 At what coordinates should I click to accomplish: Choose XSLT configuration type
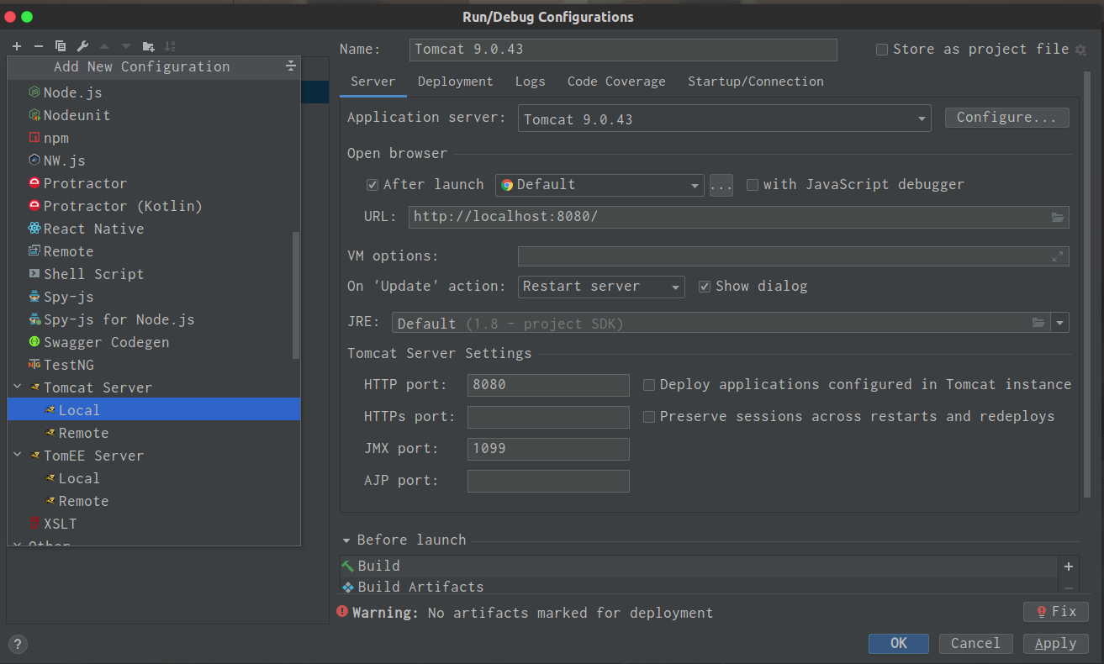[154, 524]
